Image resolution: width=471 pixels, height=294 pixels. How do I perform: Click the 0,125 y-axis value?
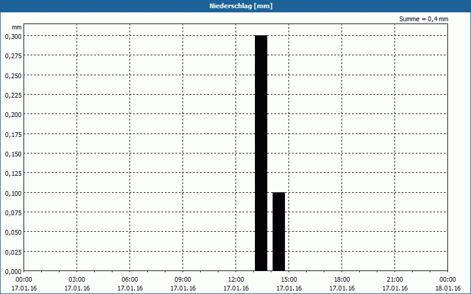13,173
